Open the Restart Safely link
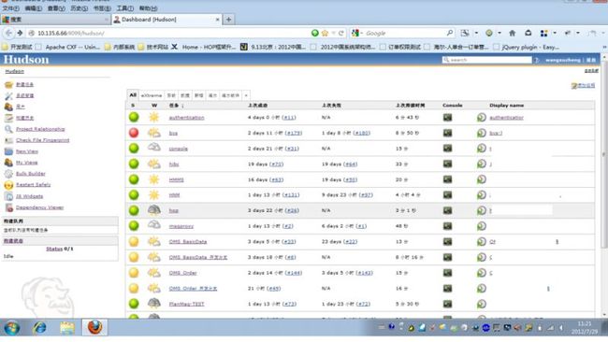608x342 pixels. click(34, 185)
